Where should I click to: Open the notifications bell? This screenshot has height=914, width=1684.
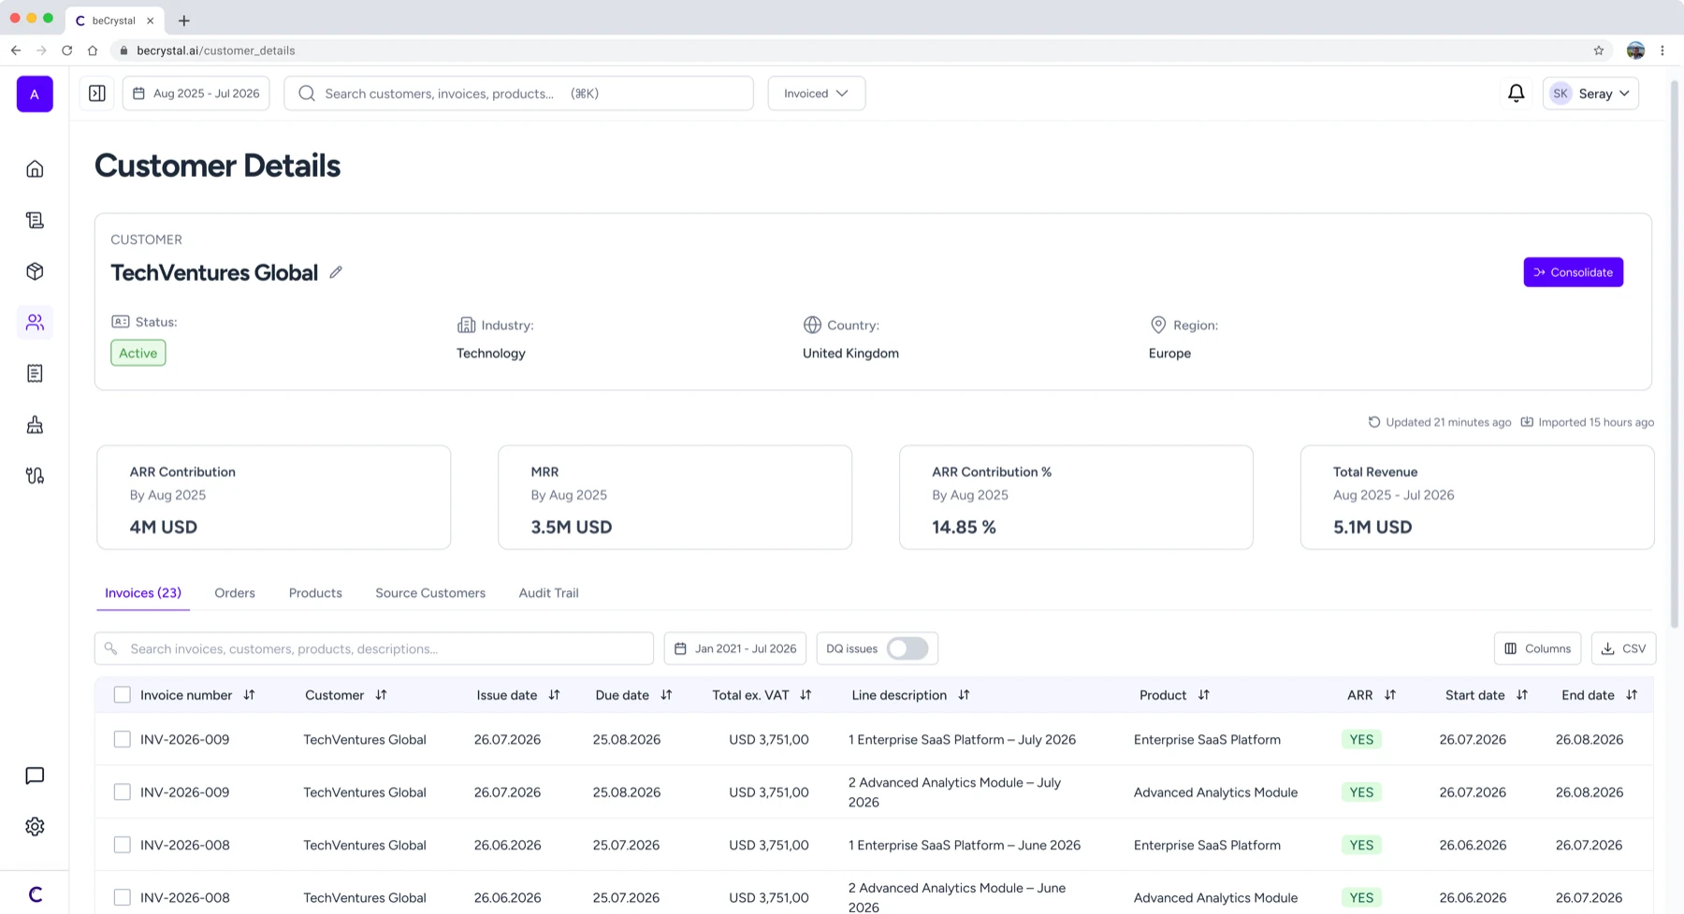click(1517, 94)
